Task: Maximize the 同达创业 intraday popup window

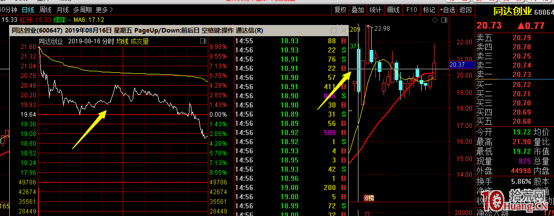Action: click(333, 30)
